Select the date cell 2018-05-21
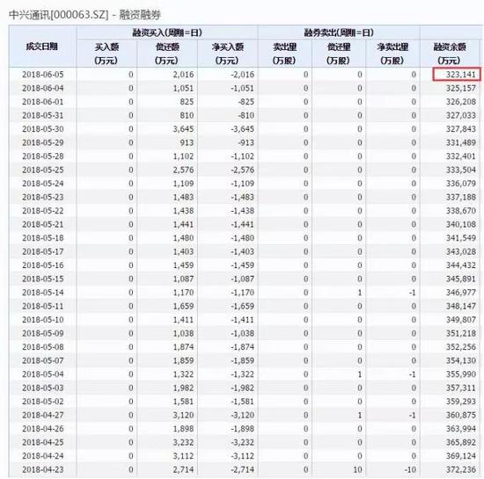Screen dimensions: 484x479 42,224
